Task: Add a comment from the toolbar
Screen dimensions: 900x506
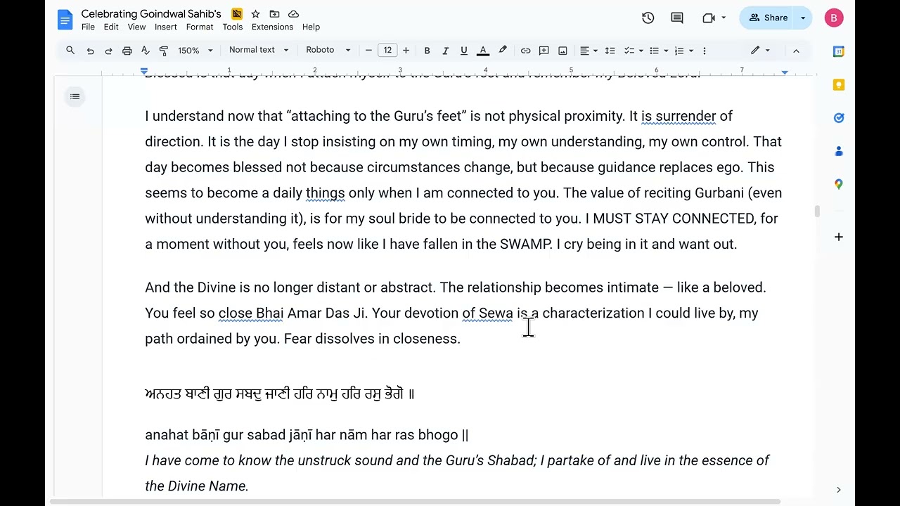Action: point(544,51)
